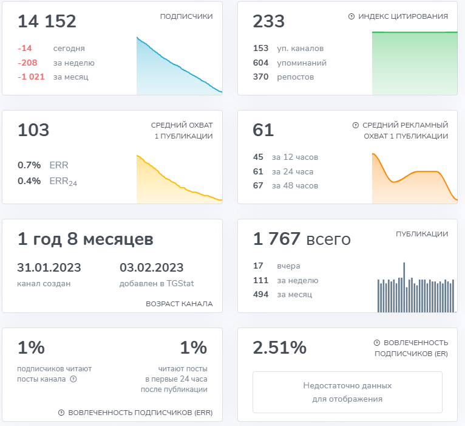Image resolution: width=465 pixels, height=426 pixels.
Task: Open the СРЕДНИЙ ОХВАТ 1 ПУБЛИКАЦИИ heading
Action: pyautogui.click(x=182, y=131)
